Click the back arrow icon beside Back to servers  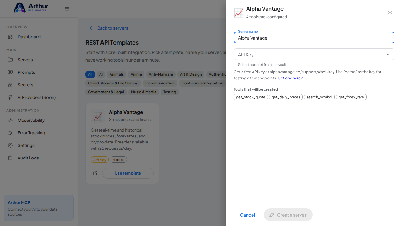(x=92, y=28)
